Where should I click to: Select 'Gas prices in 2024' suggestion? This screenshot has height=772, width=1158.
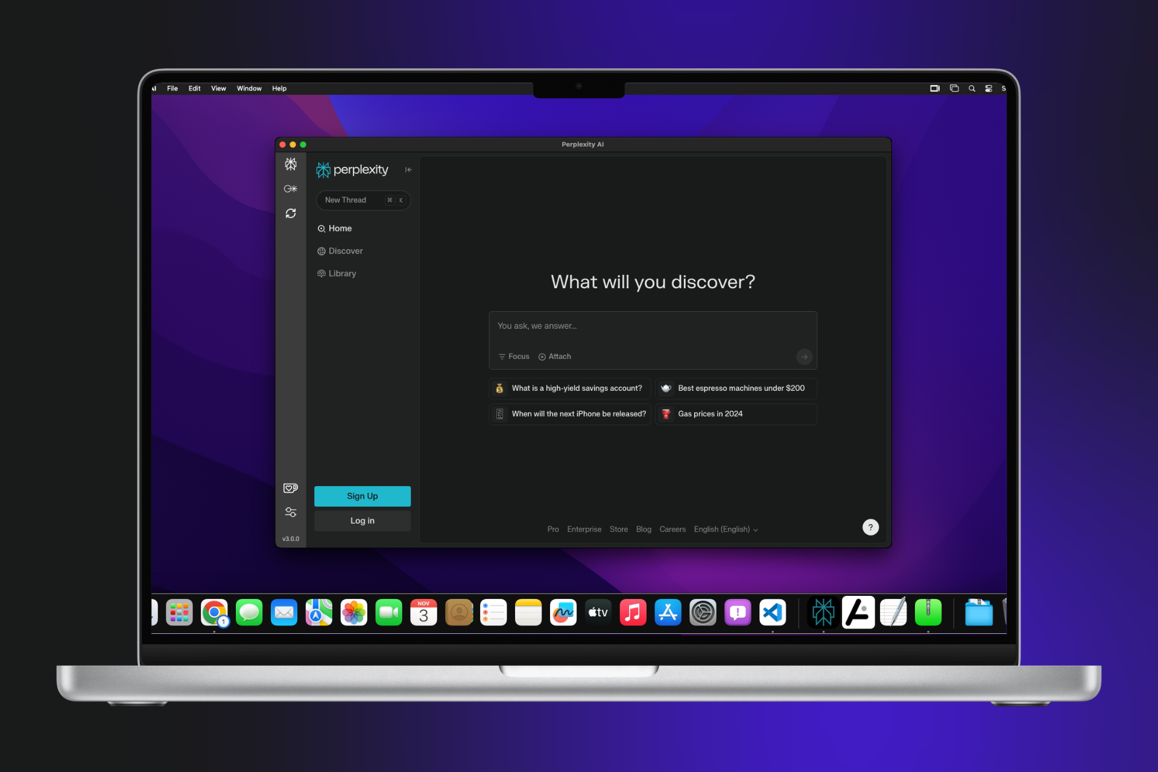coord(710,414)
